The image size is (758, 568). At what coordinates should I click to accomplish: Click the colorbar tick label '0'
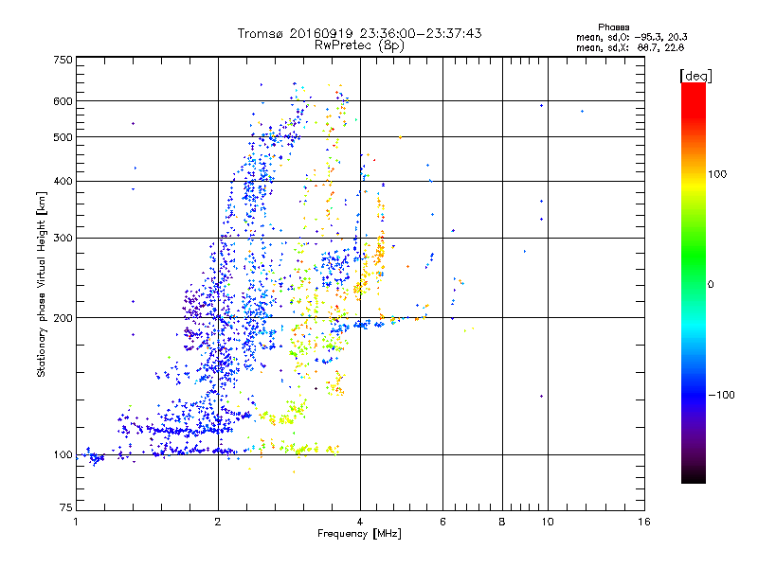711,285
